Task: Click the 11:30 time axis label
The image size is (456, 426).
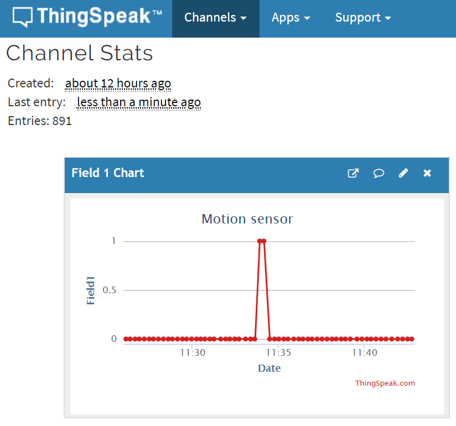Action: coord(193,353)
